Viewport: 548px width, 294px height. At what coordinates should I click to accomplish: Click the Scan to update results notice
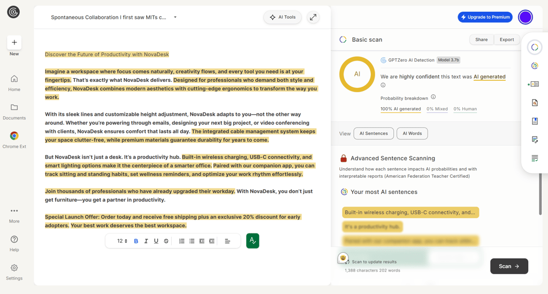click(x=374, y=262)
